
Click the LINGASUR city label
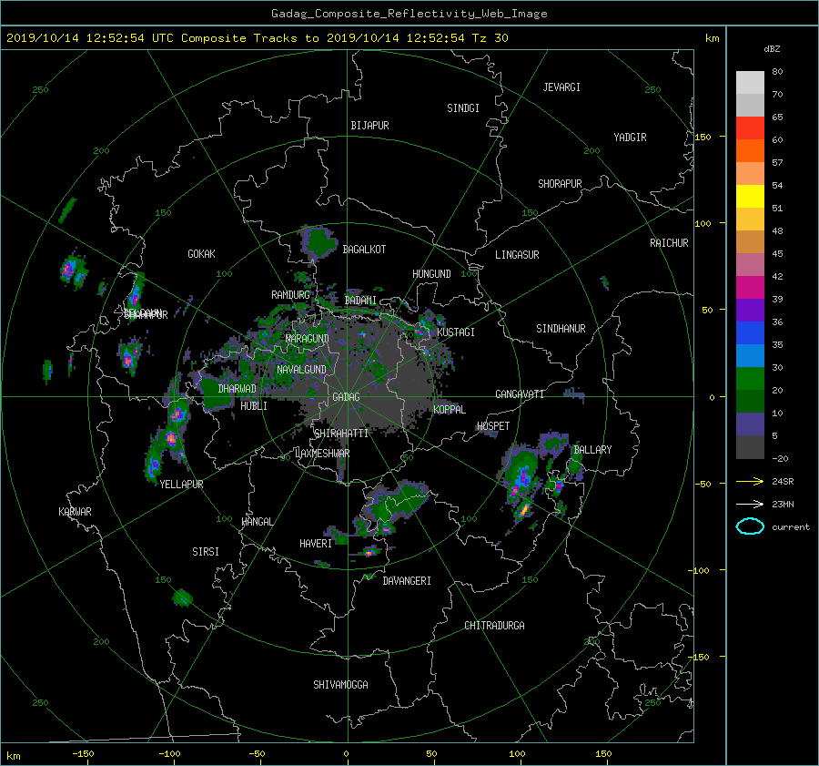517,255
